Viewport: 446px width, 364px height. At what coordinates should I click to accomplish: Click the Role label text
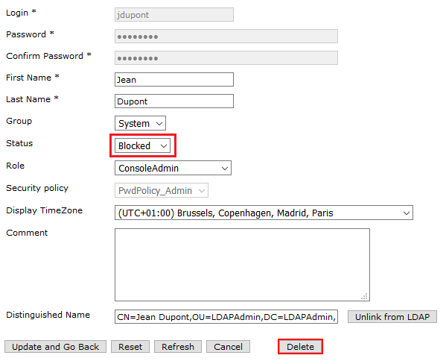16,166
